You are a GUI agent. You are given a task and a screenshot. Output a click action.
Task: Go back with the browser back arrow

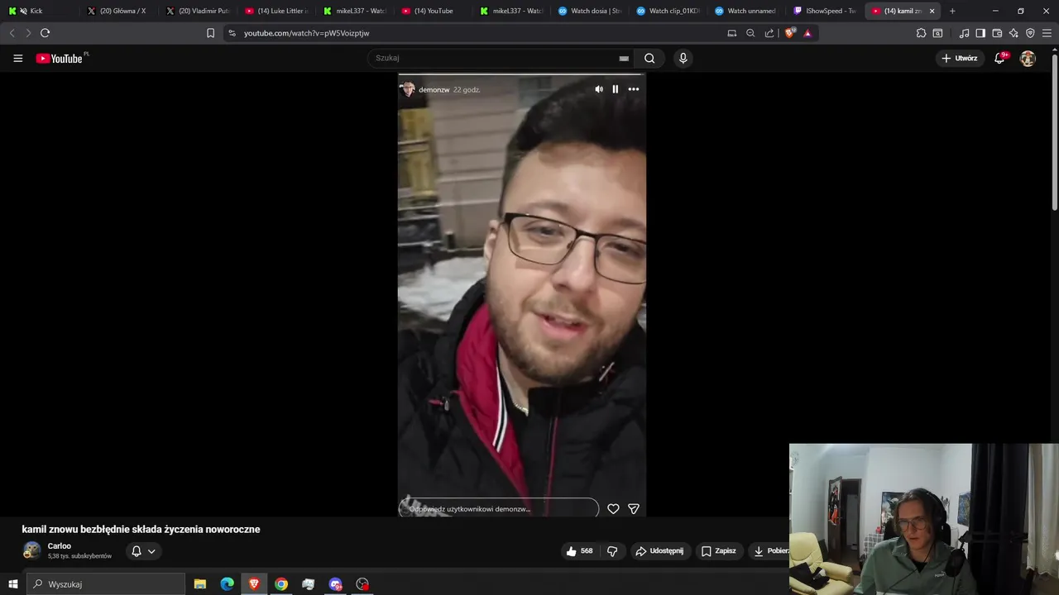12,33
